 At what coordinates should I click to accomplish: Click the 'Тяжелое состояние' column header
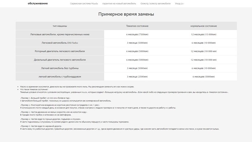137,26
